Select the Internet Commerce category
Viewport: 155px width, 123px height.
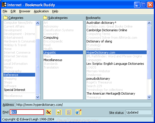(x=19, y=52)
